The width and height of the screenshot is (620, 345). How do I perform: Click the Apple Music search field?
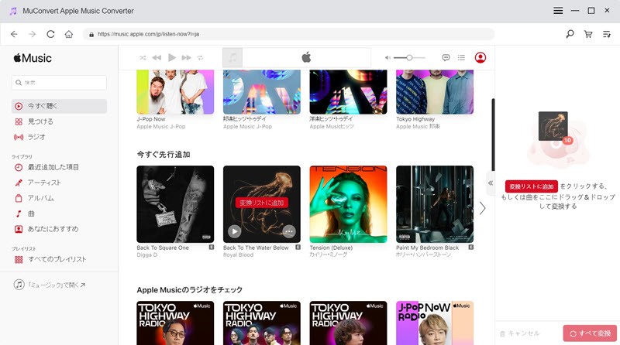(60, 82)
